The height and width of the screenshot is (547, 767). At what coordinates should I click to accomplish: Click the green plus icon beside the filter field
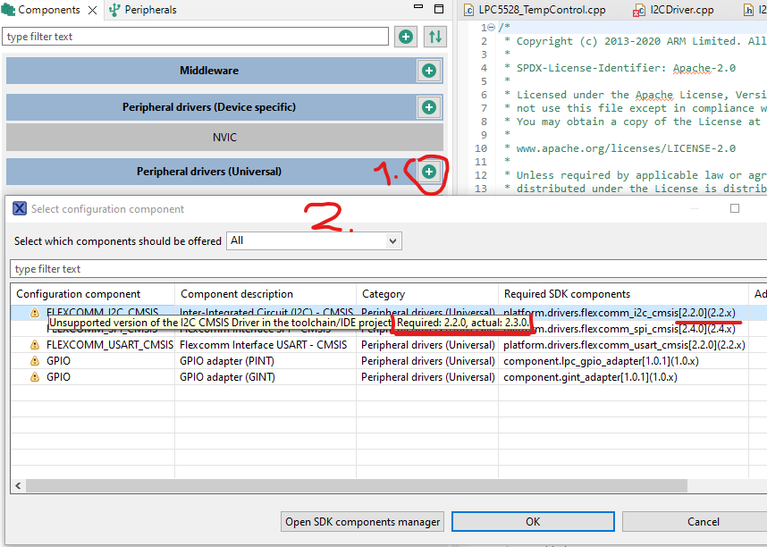[x=405, y=37]
